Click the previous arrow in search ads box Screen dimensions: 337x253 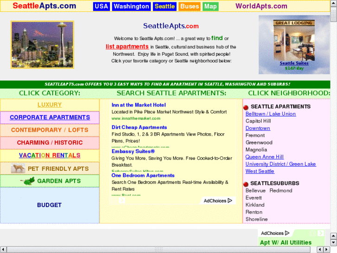[x=114, y=201]
